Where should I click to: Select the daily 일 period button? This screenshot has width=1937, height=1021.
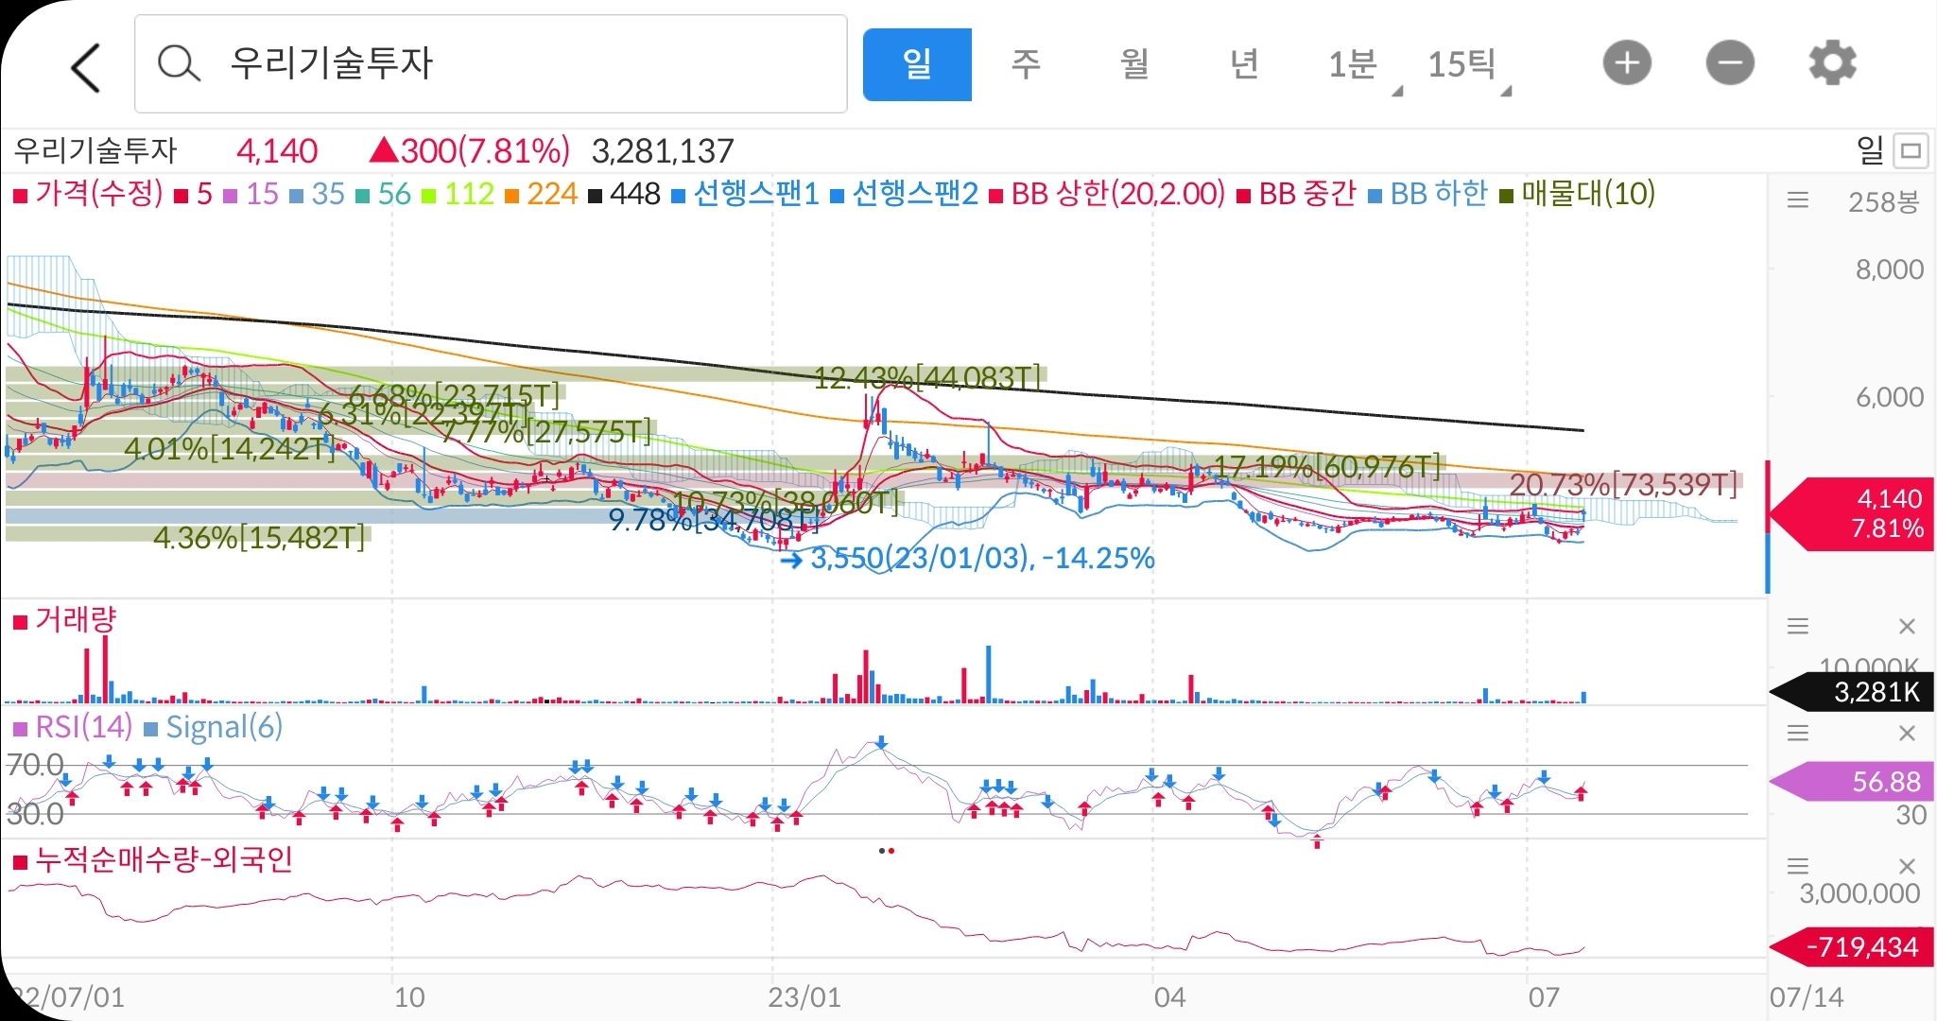pyautogui.click(x=916, y=64)
